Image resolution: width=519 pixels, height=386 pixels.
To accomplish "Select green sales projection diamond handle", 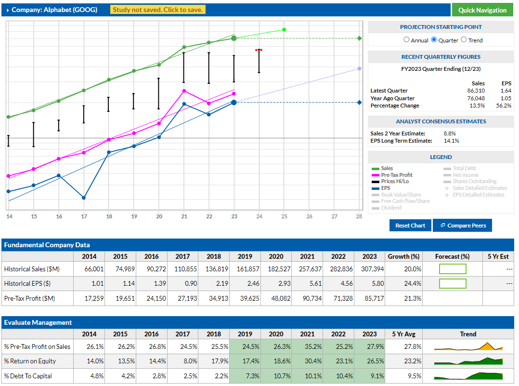I will click(x=360, y=39).
